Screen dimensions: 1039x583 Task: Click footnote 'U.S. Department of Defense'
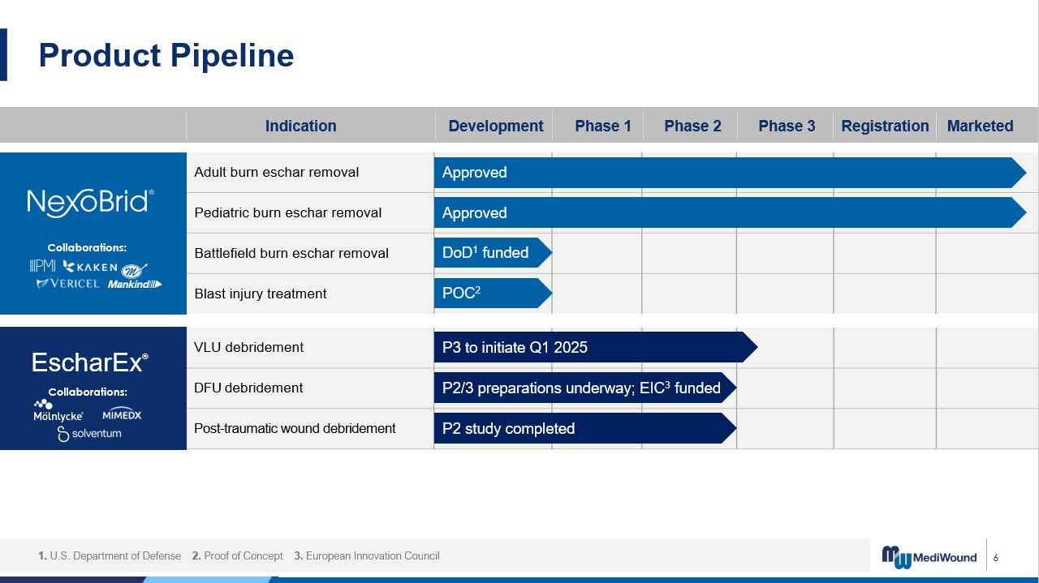(x=115, y=556)
